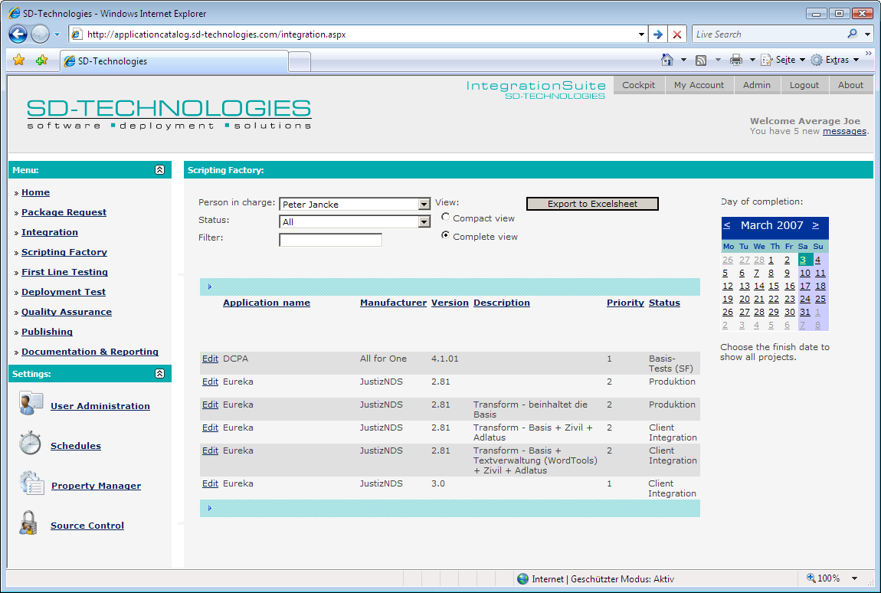The width and height of the screenshot is (881, 593).
Task: Sort by Status column header
Action: tap(664, 303)
